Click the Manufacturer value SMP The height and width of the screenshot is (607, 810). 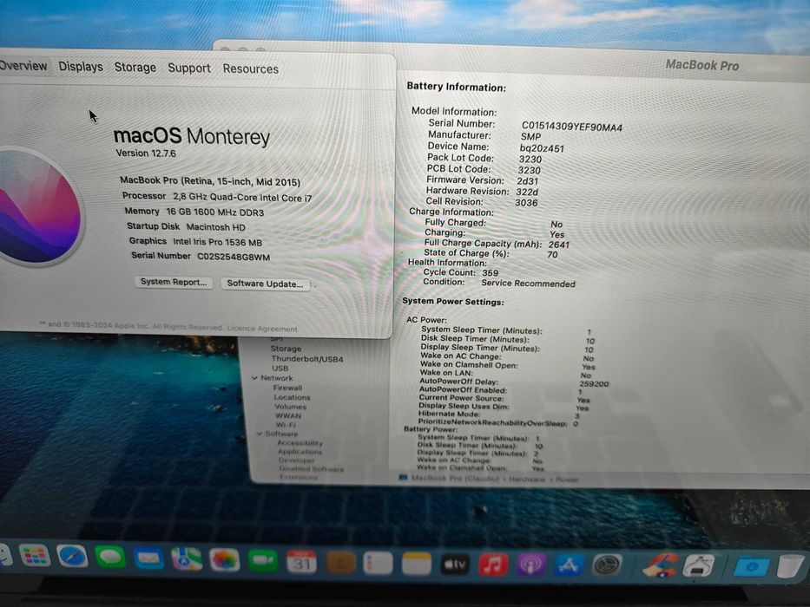pyautogui.click(x=530, y=137)
